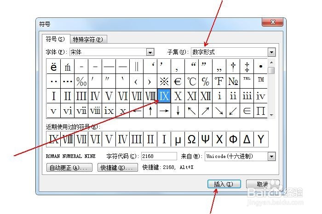The image size is (322, 214).
Task: Choose the trademark TM symbol
Action: tap(261, 81)
